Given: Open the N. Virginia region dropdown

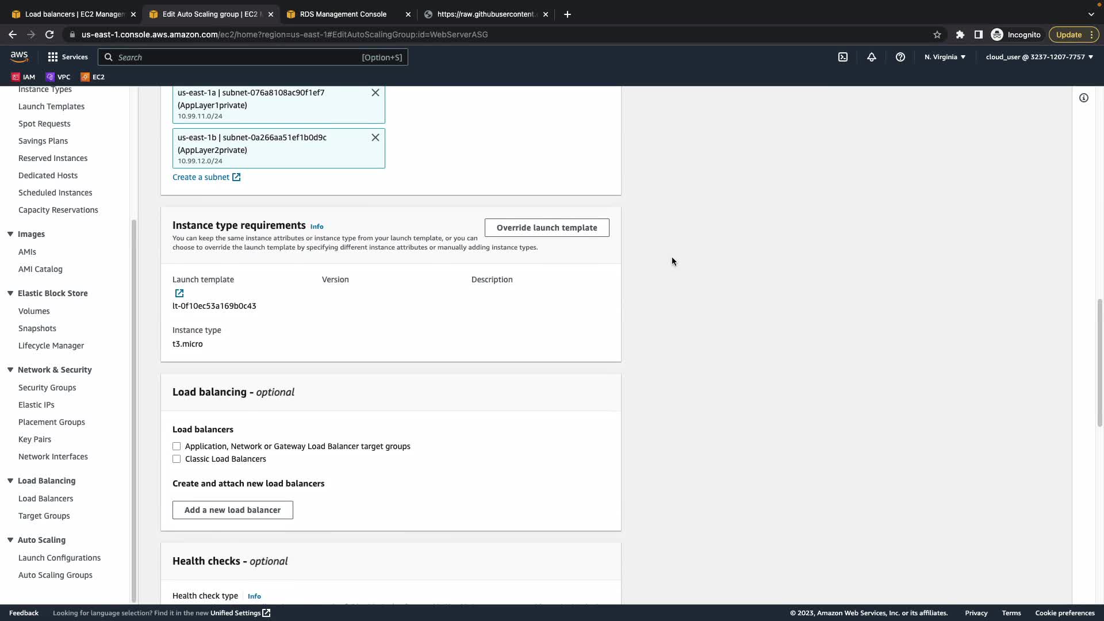Looking at the screenshot, I should pos(945,57).
